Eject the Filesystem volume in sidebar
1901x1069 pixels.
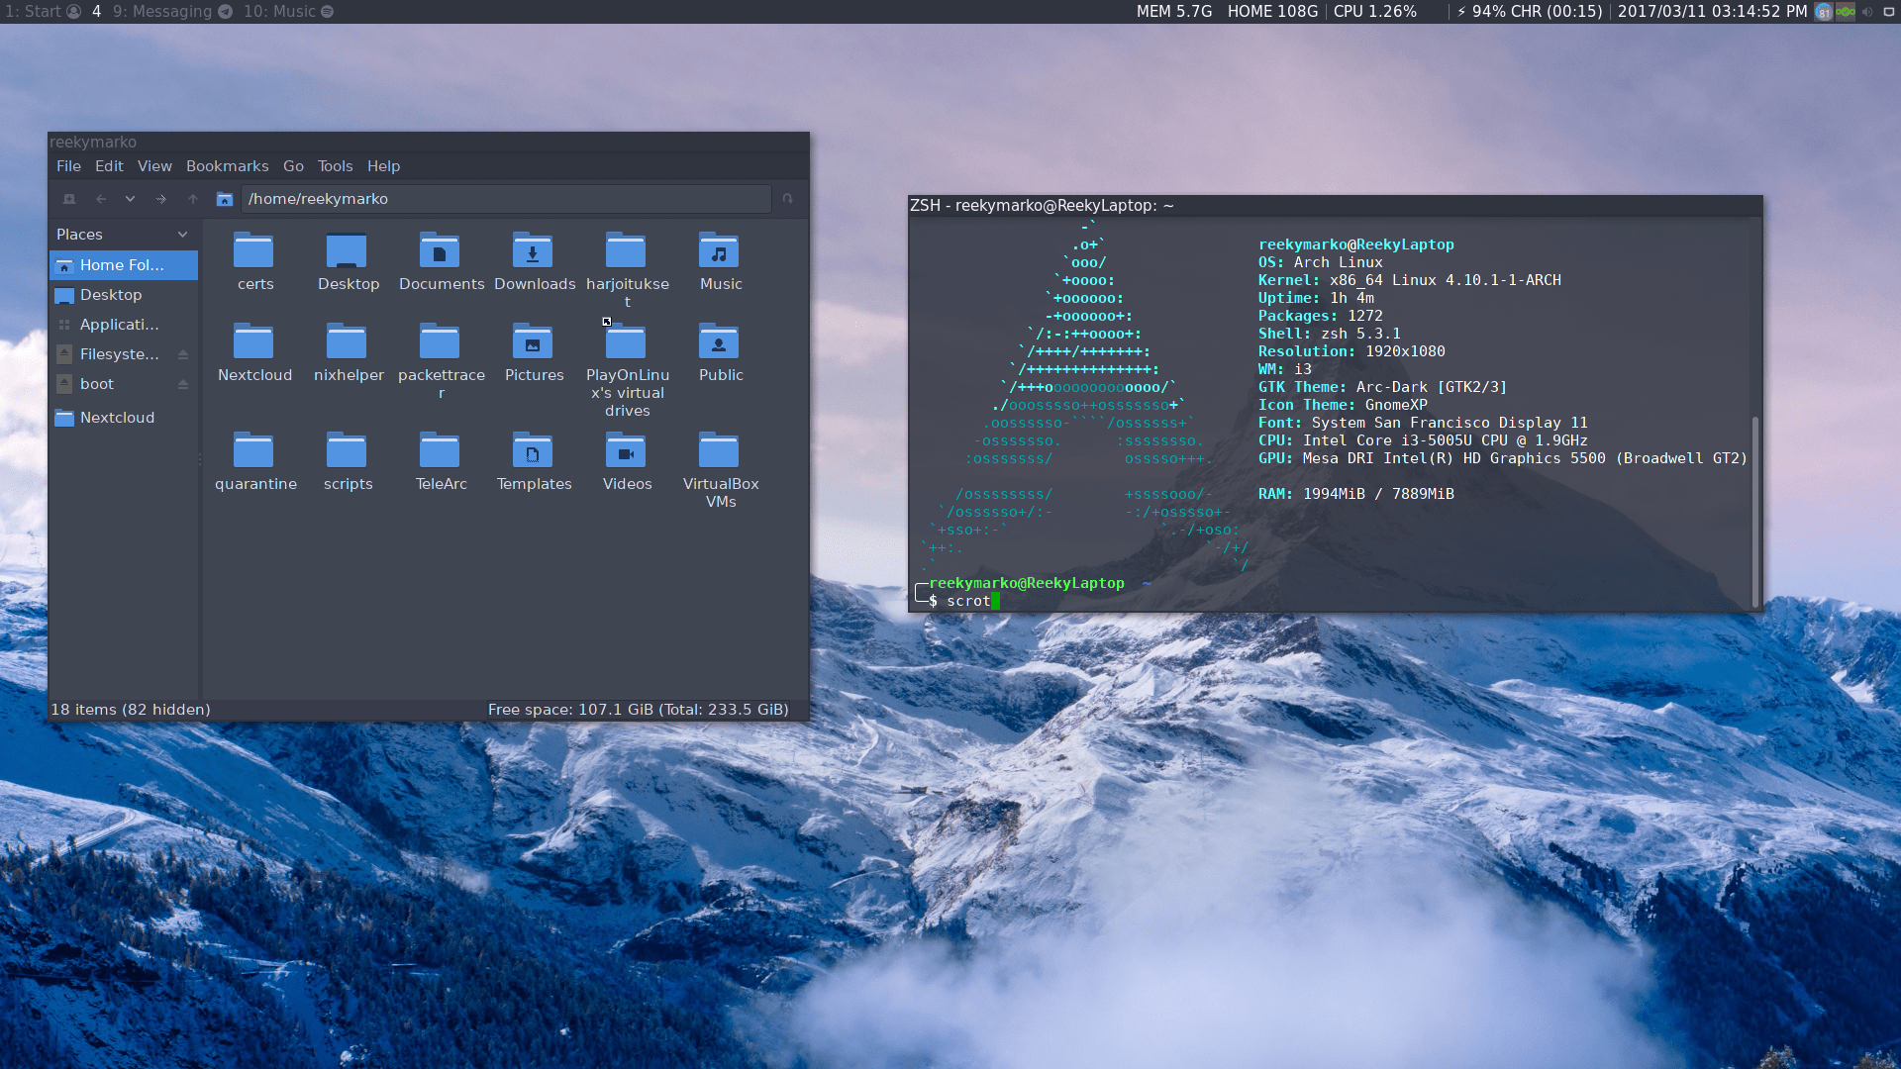(x=183, y=354)
